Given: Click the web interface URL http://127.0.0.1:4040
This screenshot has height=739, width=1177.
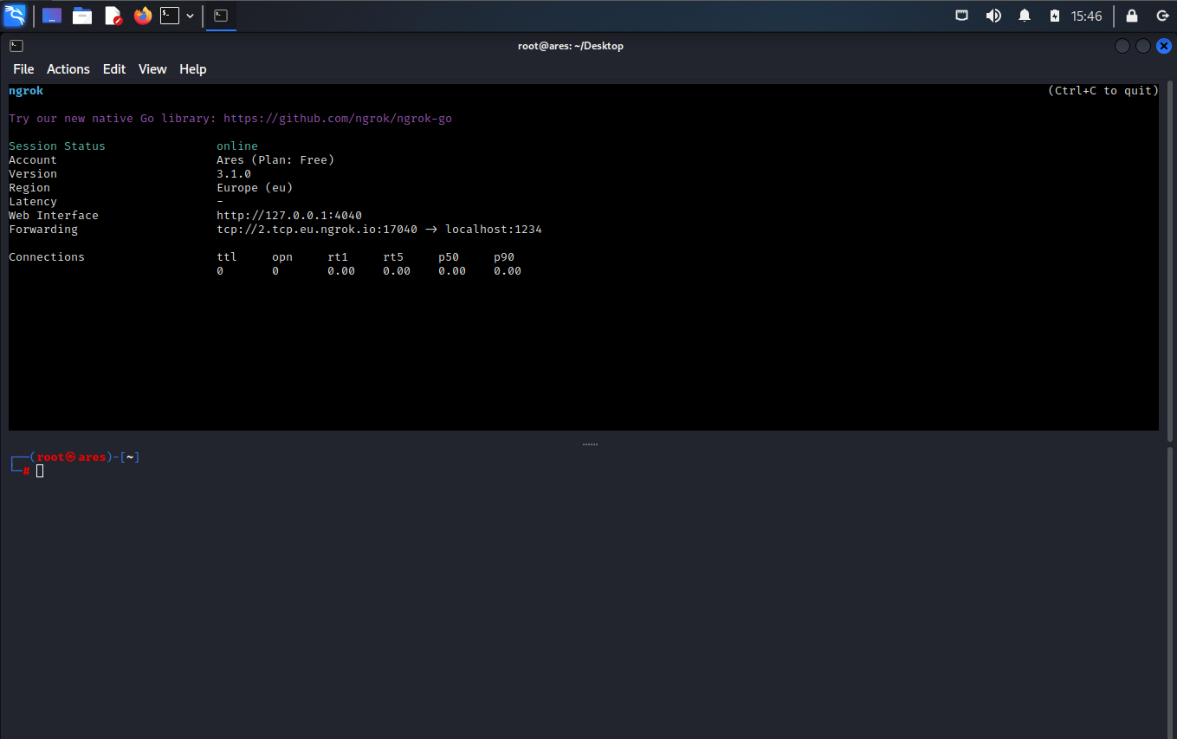Looking at the screenshot, I should pos(289,216).
